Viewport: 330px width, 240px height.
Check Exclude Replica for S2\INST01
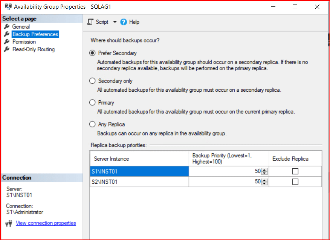click(x=295, y=182)
